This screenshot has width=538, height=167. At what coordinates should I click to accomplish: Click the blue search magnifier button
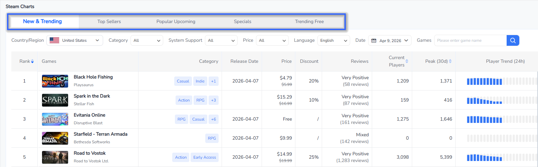click(x=513, y=40)
